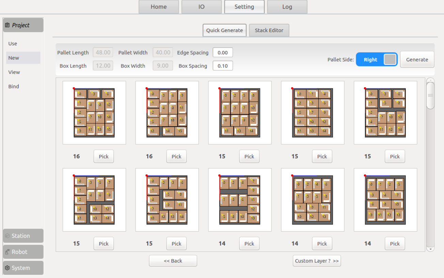The height and width of the screenshot is (278, 444).
Task: Click the scrollbar down arrow of pattern list
Action: click(431, 249)
